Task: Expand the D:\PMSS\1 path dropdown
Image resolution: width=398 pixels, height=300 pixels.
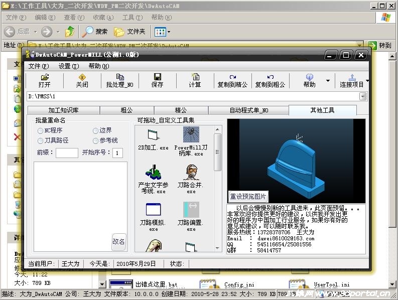Action: click(363, 96)
